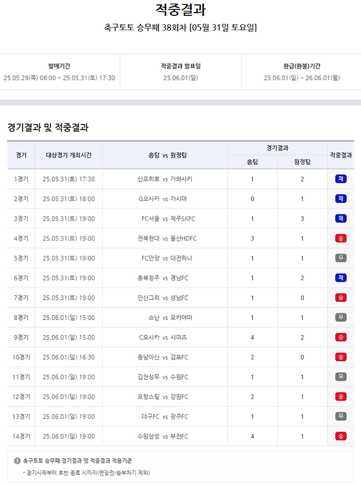Click the 홈팀 score sub-header
The width and height of the screenshot is (361, 484).
tap(252, 161)
